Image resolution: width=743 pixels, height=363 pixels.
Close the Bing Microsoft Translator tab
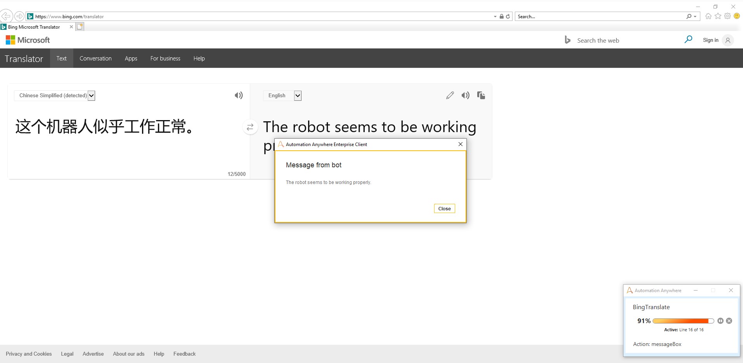click(71, 27)
